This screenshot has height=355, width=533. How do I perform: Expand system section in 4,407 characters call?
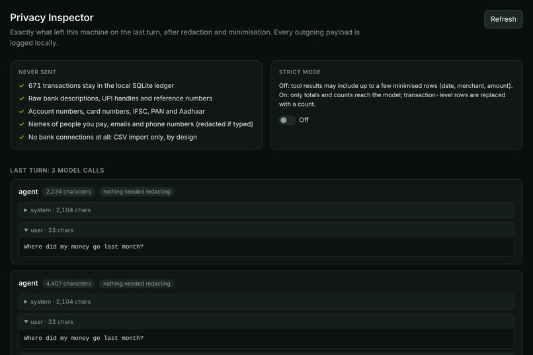click(266, 301)
